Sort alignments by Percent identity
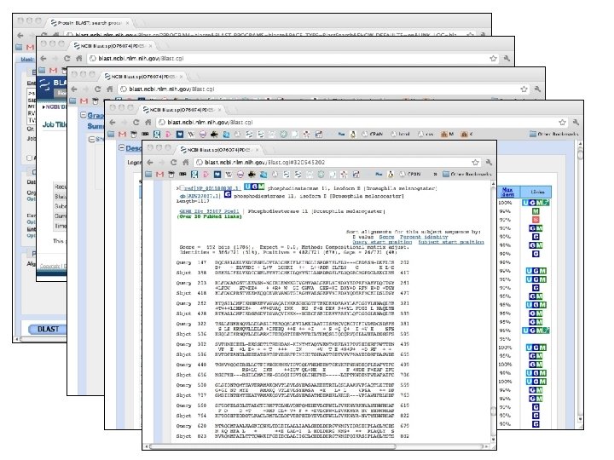Screen dimensions: 614x460 tap(424, 237)
